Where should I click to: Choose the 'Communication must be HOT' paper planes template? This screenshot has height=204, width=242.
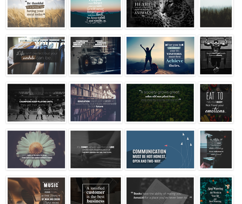coord(160,149)
